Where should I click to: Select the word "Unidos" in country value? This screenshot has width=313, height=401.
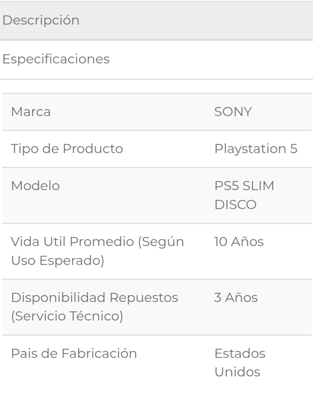237,372
